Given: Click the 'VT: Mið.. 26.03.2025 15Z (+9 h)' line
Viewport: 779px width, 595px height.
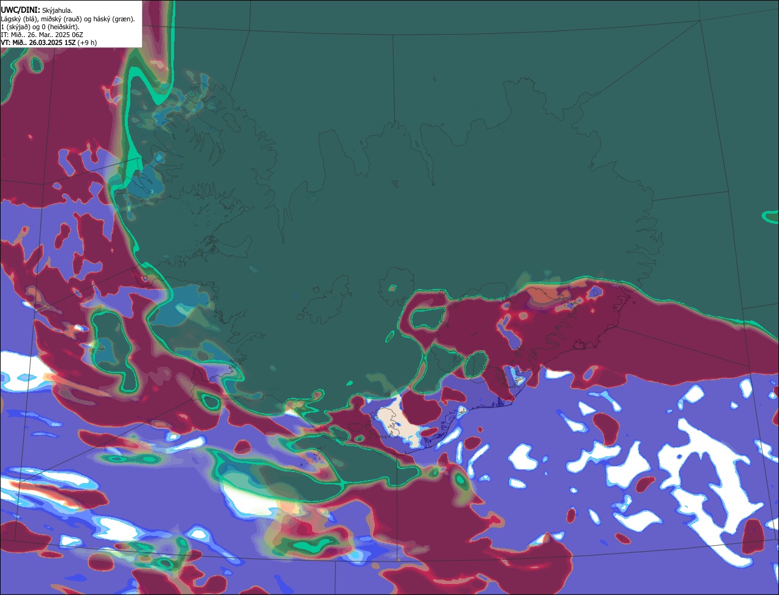Looking at the screenshot, I should (49, 43).
